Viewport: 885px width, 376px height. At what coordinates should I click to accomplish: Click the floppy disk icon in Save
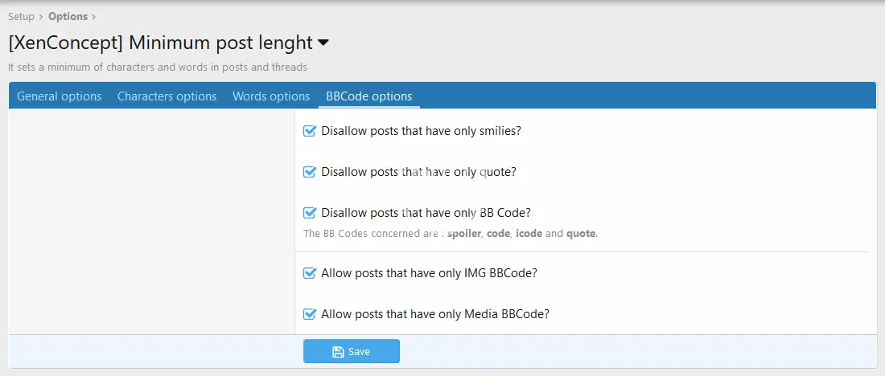[338, 352]
